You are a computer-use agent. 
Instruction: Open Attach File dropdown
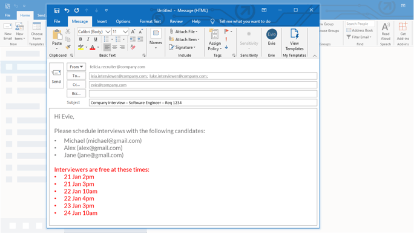point(183,31)
